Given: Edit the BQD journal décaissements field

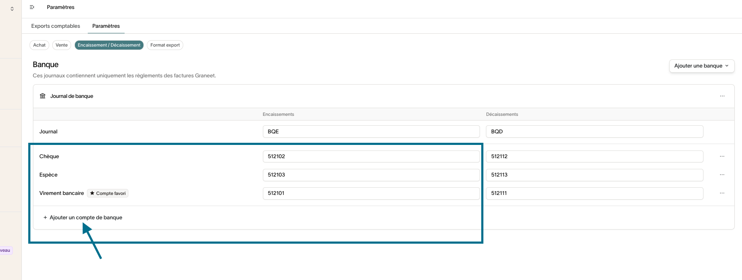Looking at the screenshot, I should pos(595,132).
